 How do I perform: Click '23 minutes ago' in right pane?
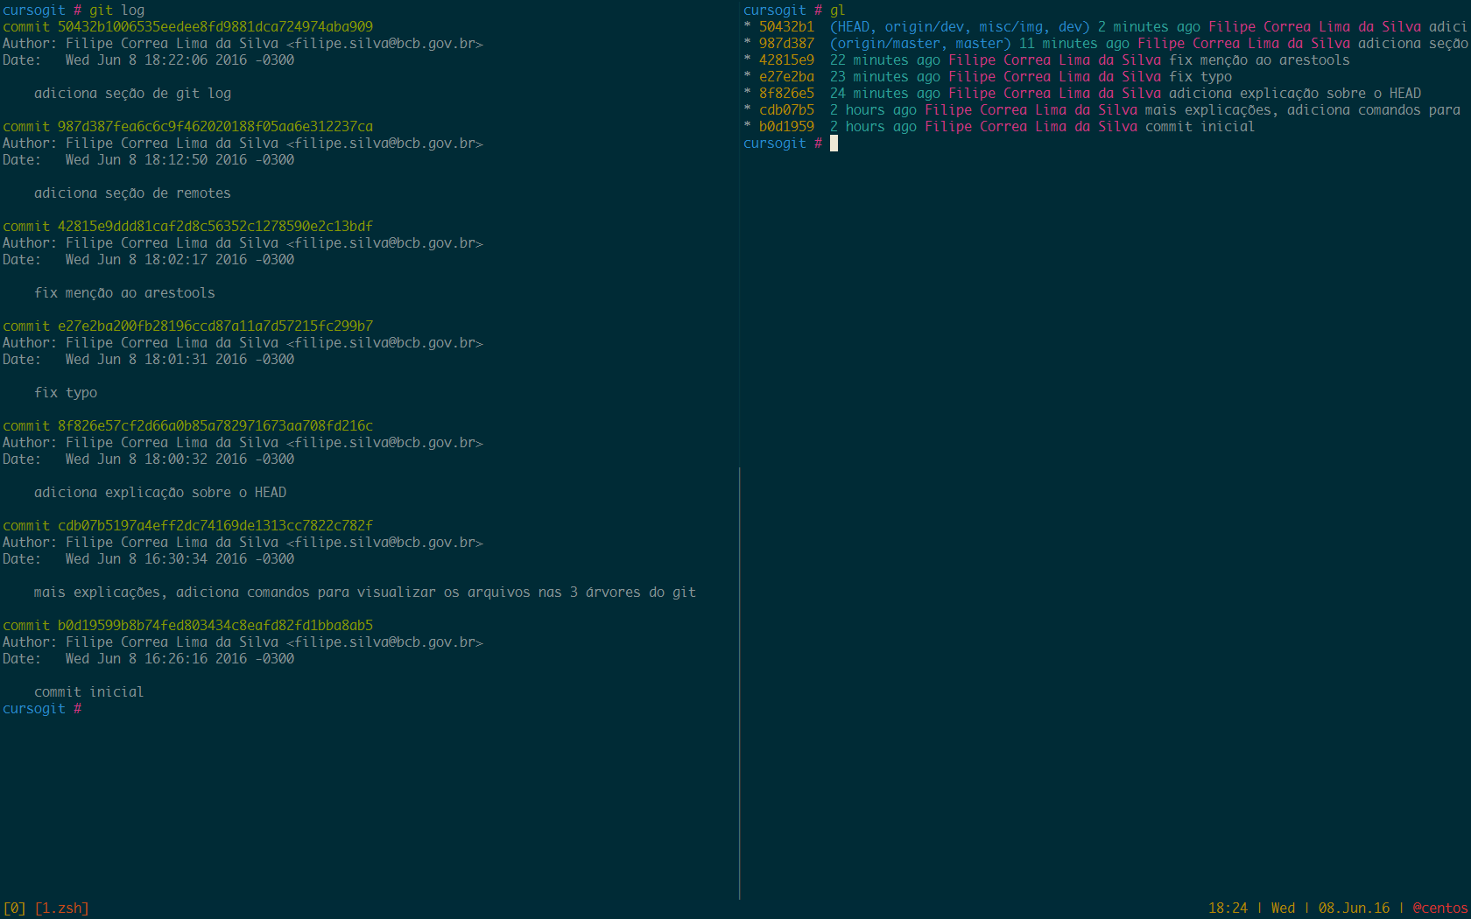(x=885, y=77)
